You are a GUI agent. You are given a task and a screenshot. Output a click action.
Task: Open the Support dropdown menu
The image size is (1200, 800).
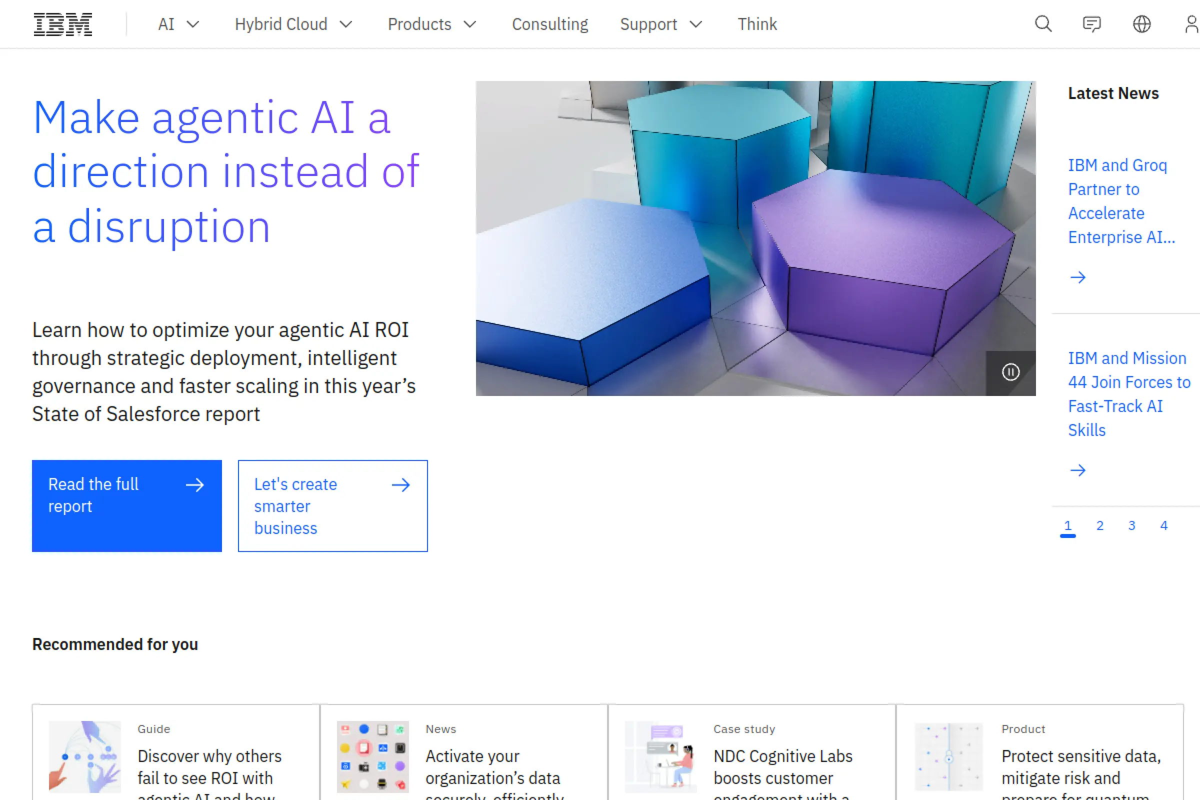click(x=660, y=24)
